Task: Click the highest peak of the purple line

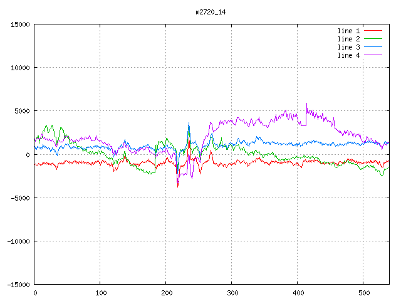Action: [x=306, y=104]
